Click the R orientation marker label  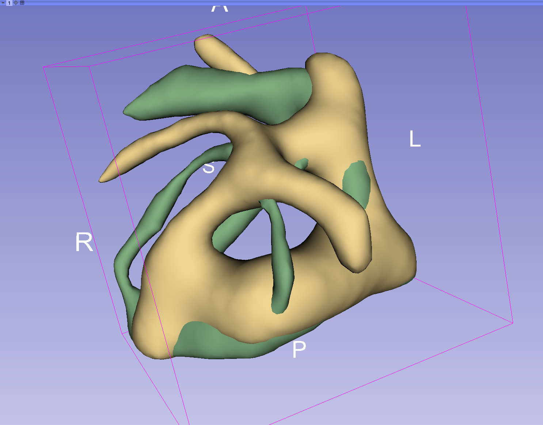(x=84, y=242)
